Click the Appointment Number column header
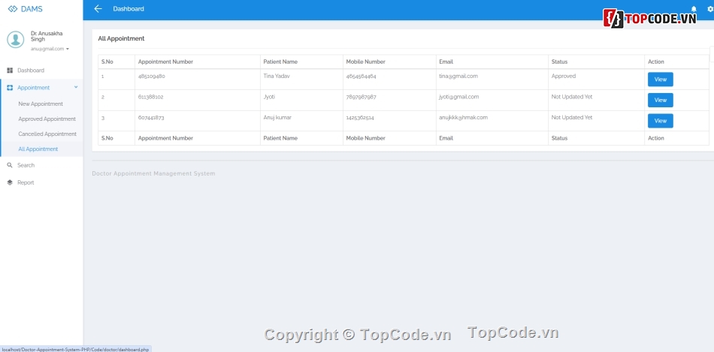Image resolution: width=714 pixels, height=352 pixels. pyautogui.click(x=165, y=62)
